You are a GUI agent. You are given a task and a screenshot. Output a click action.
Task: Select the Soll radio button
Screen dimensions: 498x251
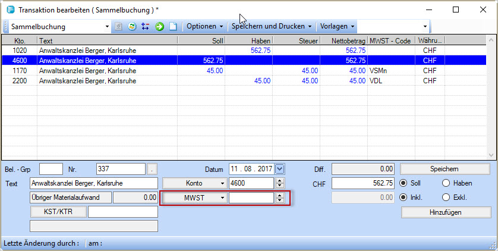pos(405,183)
